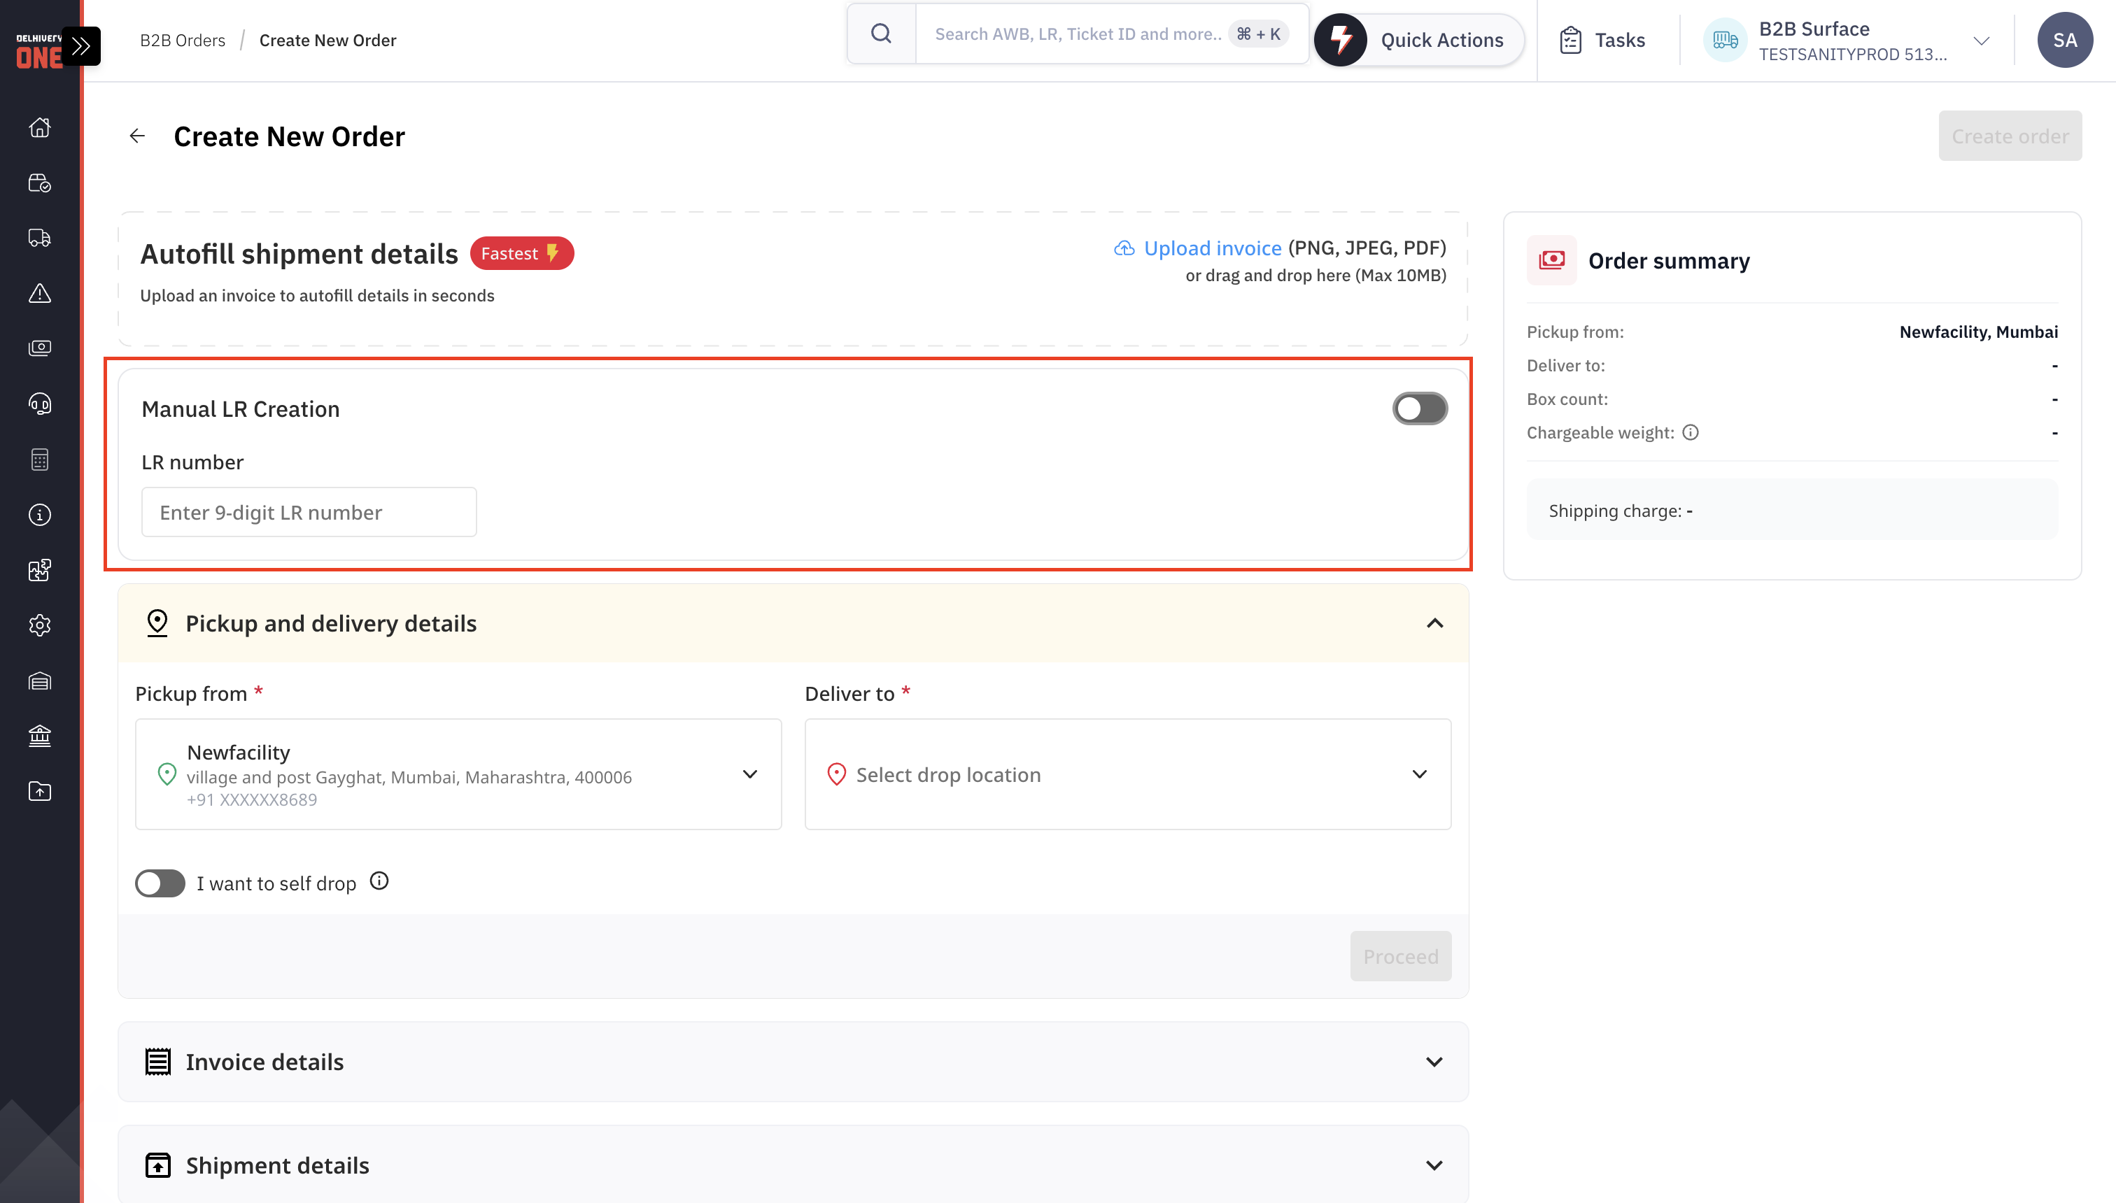Click the Shipping charge text
Image resolution: width=2116 pixels, height=1203 pixels.
tap(1620, 511)
